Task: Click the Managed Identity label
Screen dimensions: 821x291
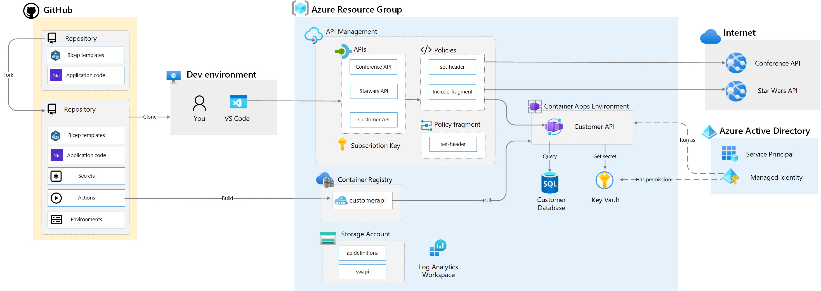Action: pyautogui.click(x=776, y=177)
